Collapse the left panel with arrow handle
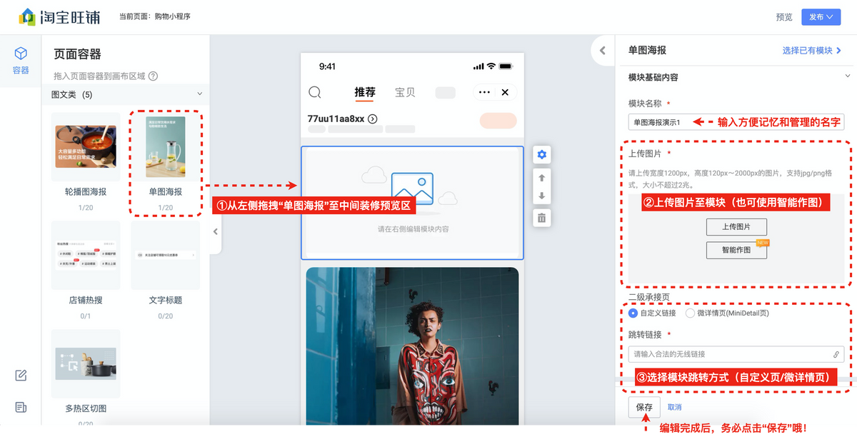 216,231
